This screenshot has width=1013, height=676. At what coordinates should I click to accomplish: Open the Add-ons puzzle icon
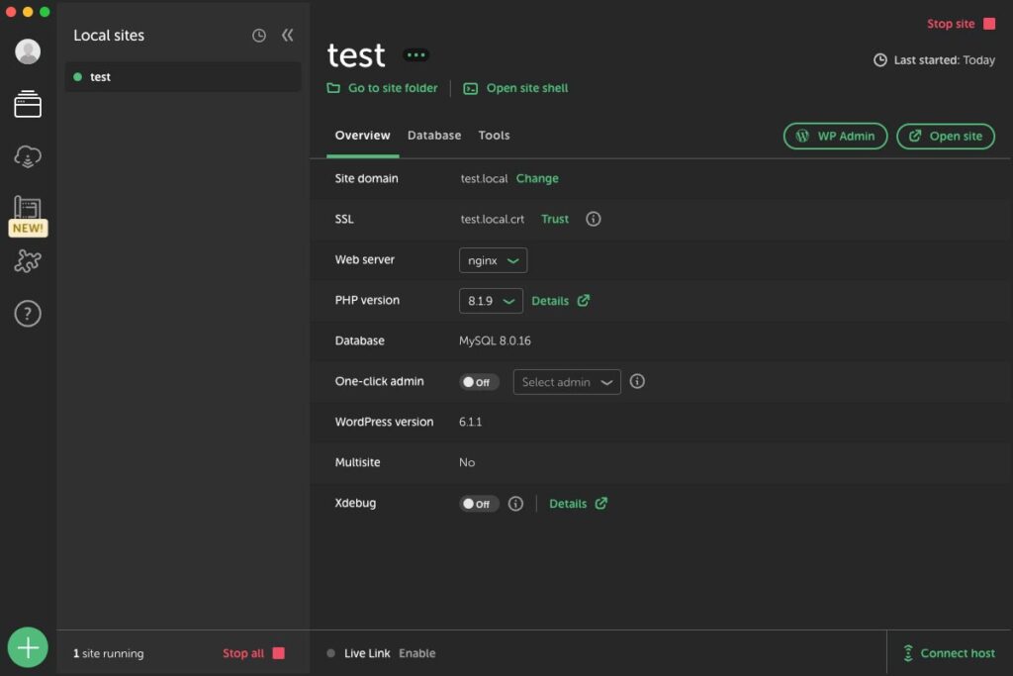coord(28,261)
